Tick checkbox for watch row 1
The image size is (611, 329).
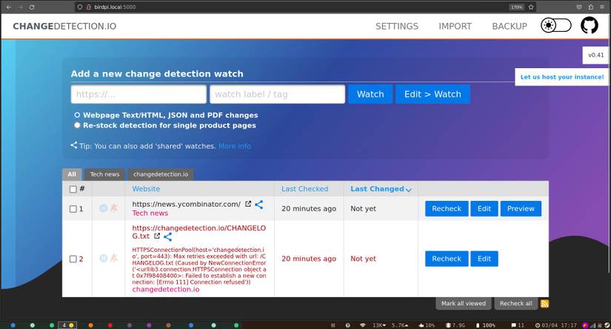point(73,209)
